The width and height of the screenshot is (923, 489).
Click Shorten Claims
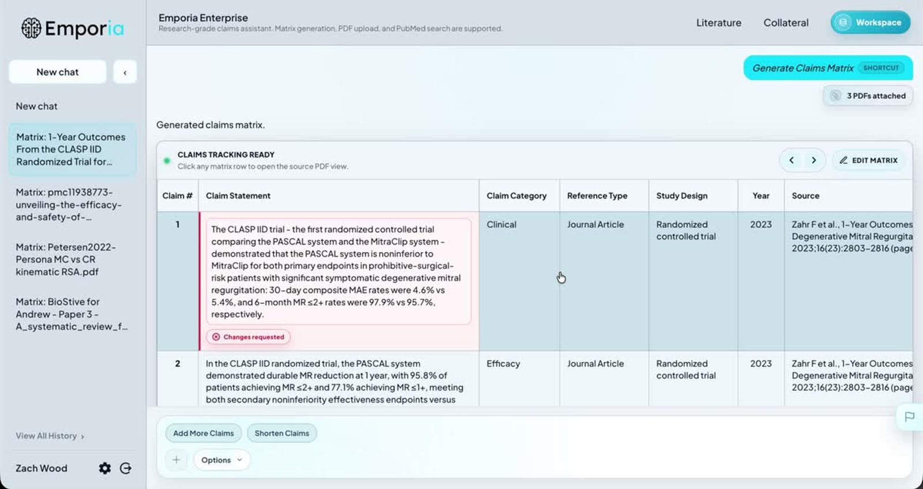[282, 433]
